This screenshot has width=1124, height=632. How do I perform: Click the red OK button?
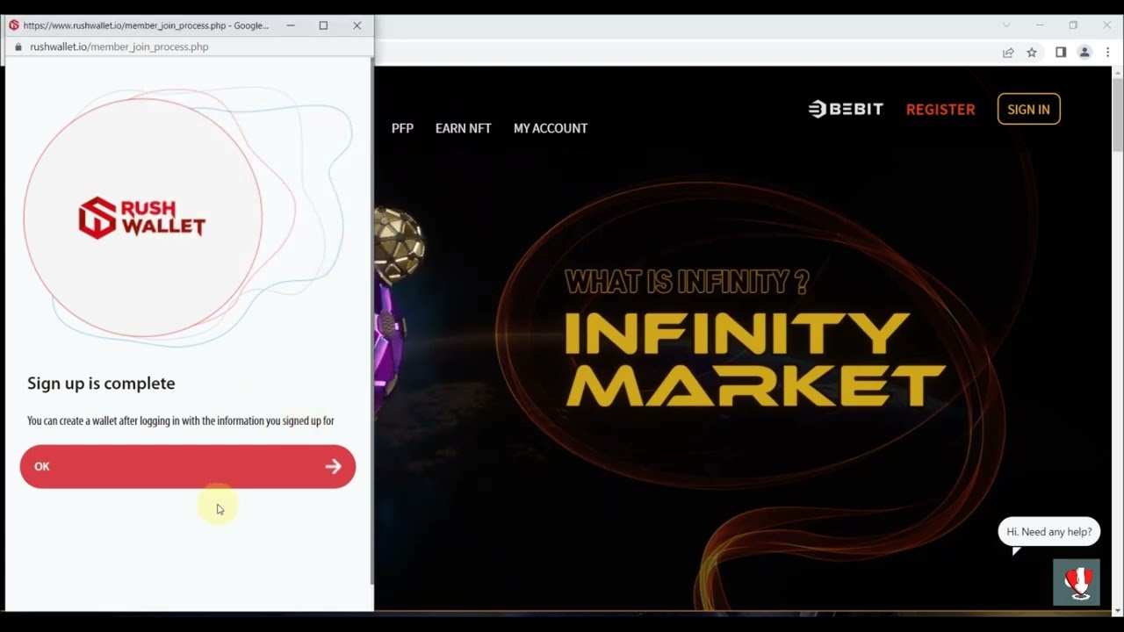(188, 466)
